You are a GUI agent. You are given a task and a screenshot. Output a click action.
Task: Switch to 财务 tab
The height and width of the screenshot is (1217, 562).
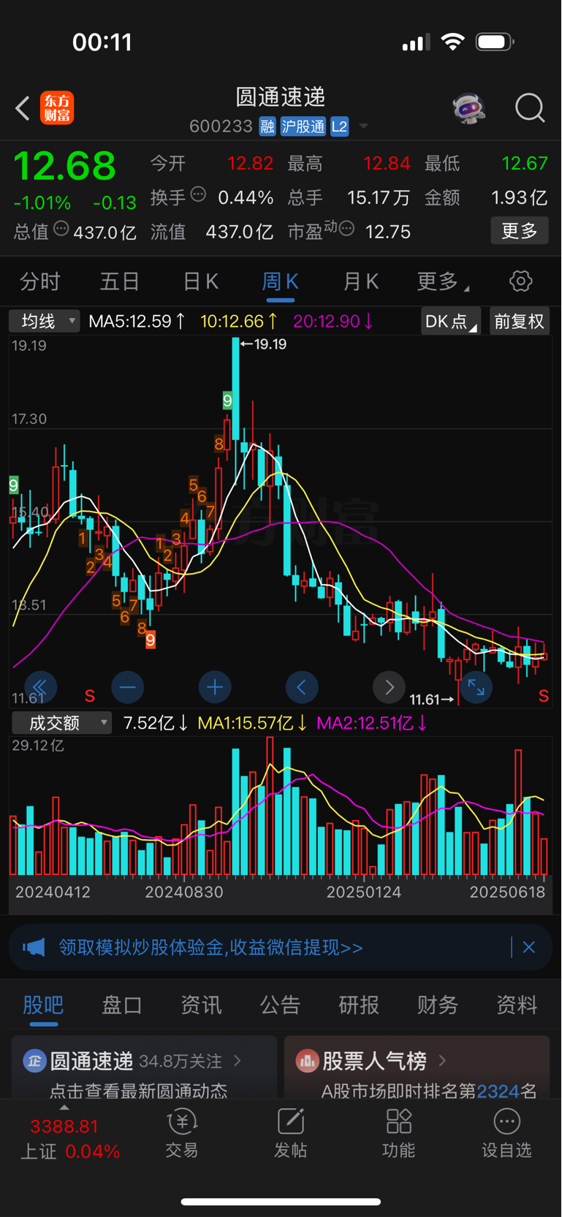(438, 1005)
